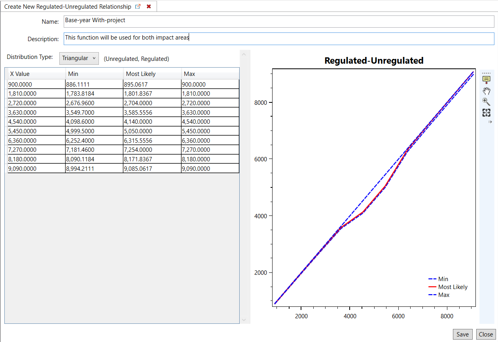Click the Min legend entry
498x342 pixels.
pyautogui.click(x=438, y=279)
